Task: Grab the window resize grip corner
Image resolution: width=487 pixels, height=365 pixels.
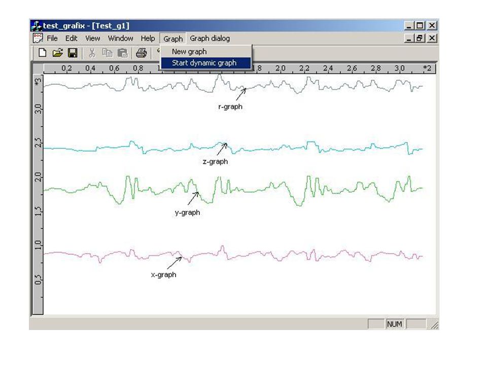Action: pyautogui.click(x=434, y=325)
